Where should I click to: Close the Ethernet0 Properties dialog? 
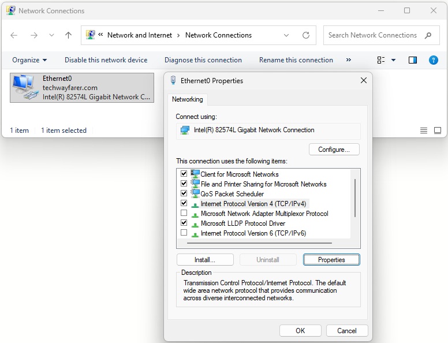tap(364, 80)
